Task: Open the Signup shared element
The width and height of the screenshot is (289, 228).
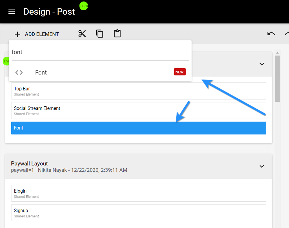Action: 138,213
